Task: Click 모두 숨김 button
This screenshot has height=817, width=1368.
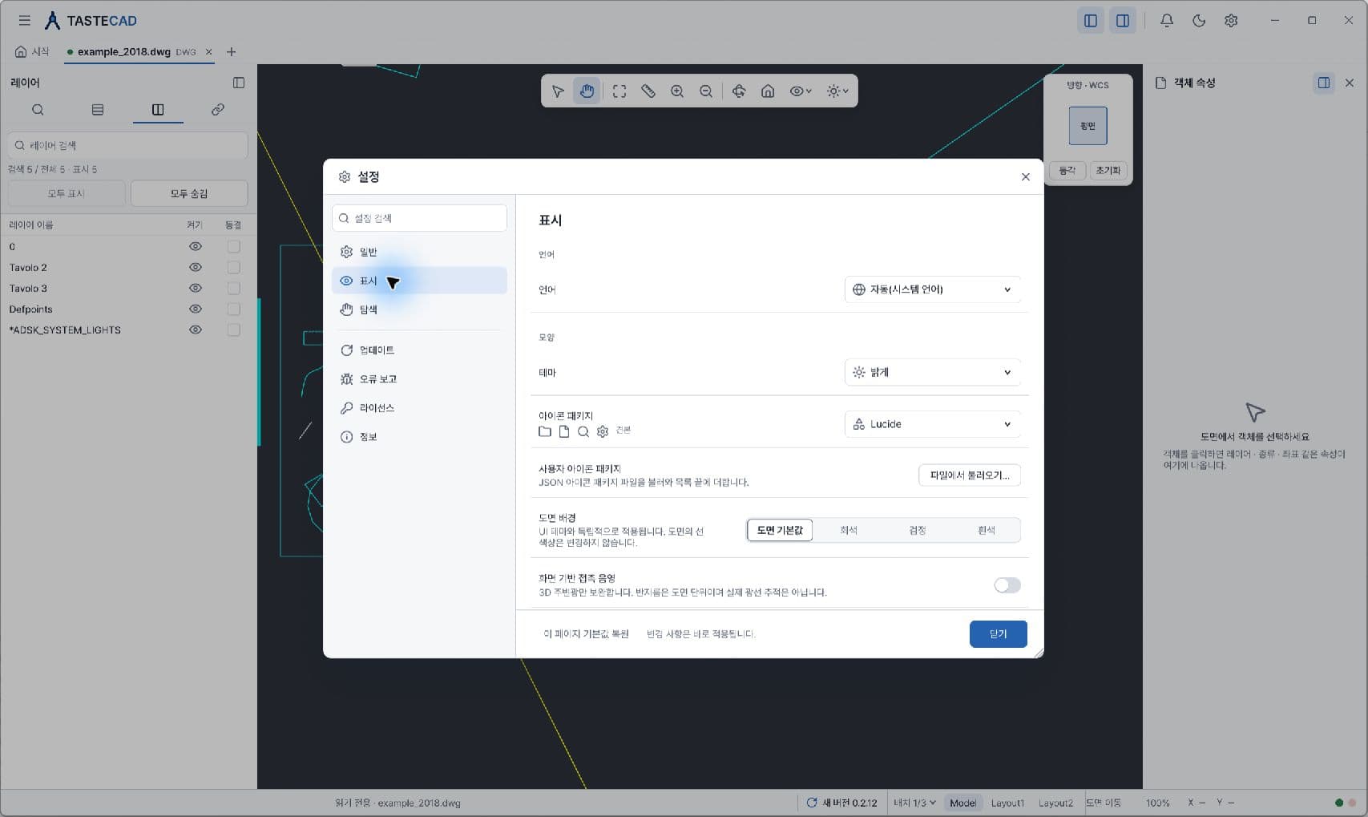Action: coord(189,193)
